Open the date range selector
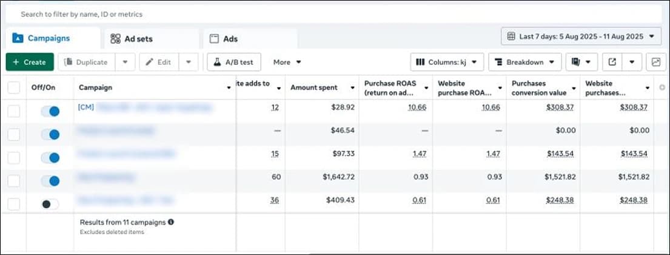Screen dimensions: 670x255 pyautogui.click(x=581, y=36)
